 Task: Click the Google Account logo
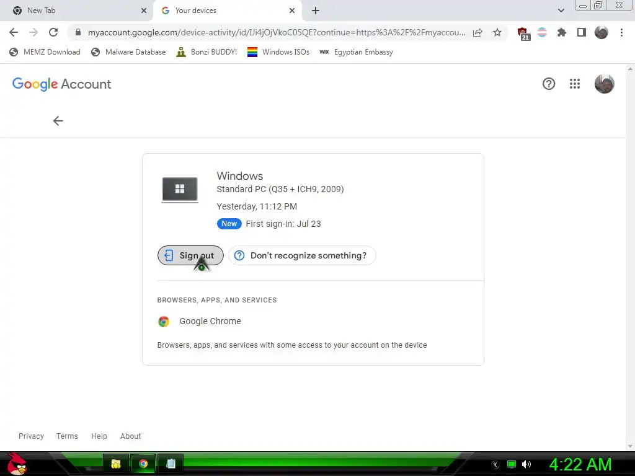[61, 84]
